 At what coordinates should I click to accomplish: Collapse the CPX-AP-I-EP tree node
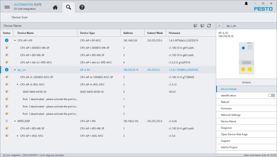click(15, 40)
